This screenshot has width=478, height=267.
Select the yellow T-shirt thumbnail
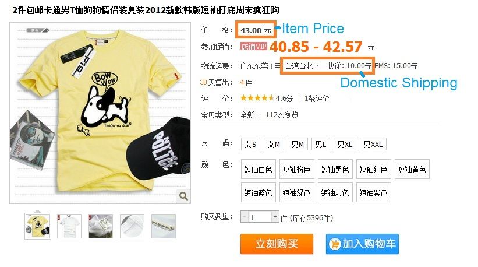[x=38, y=226]
